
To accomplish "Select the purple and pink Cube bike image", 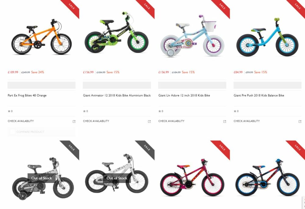I will tap(192, 177).
